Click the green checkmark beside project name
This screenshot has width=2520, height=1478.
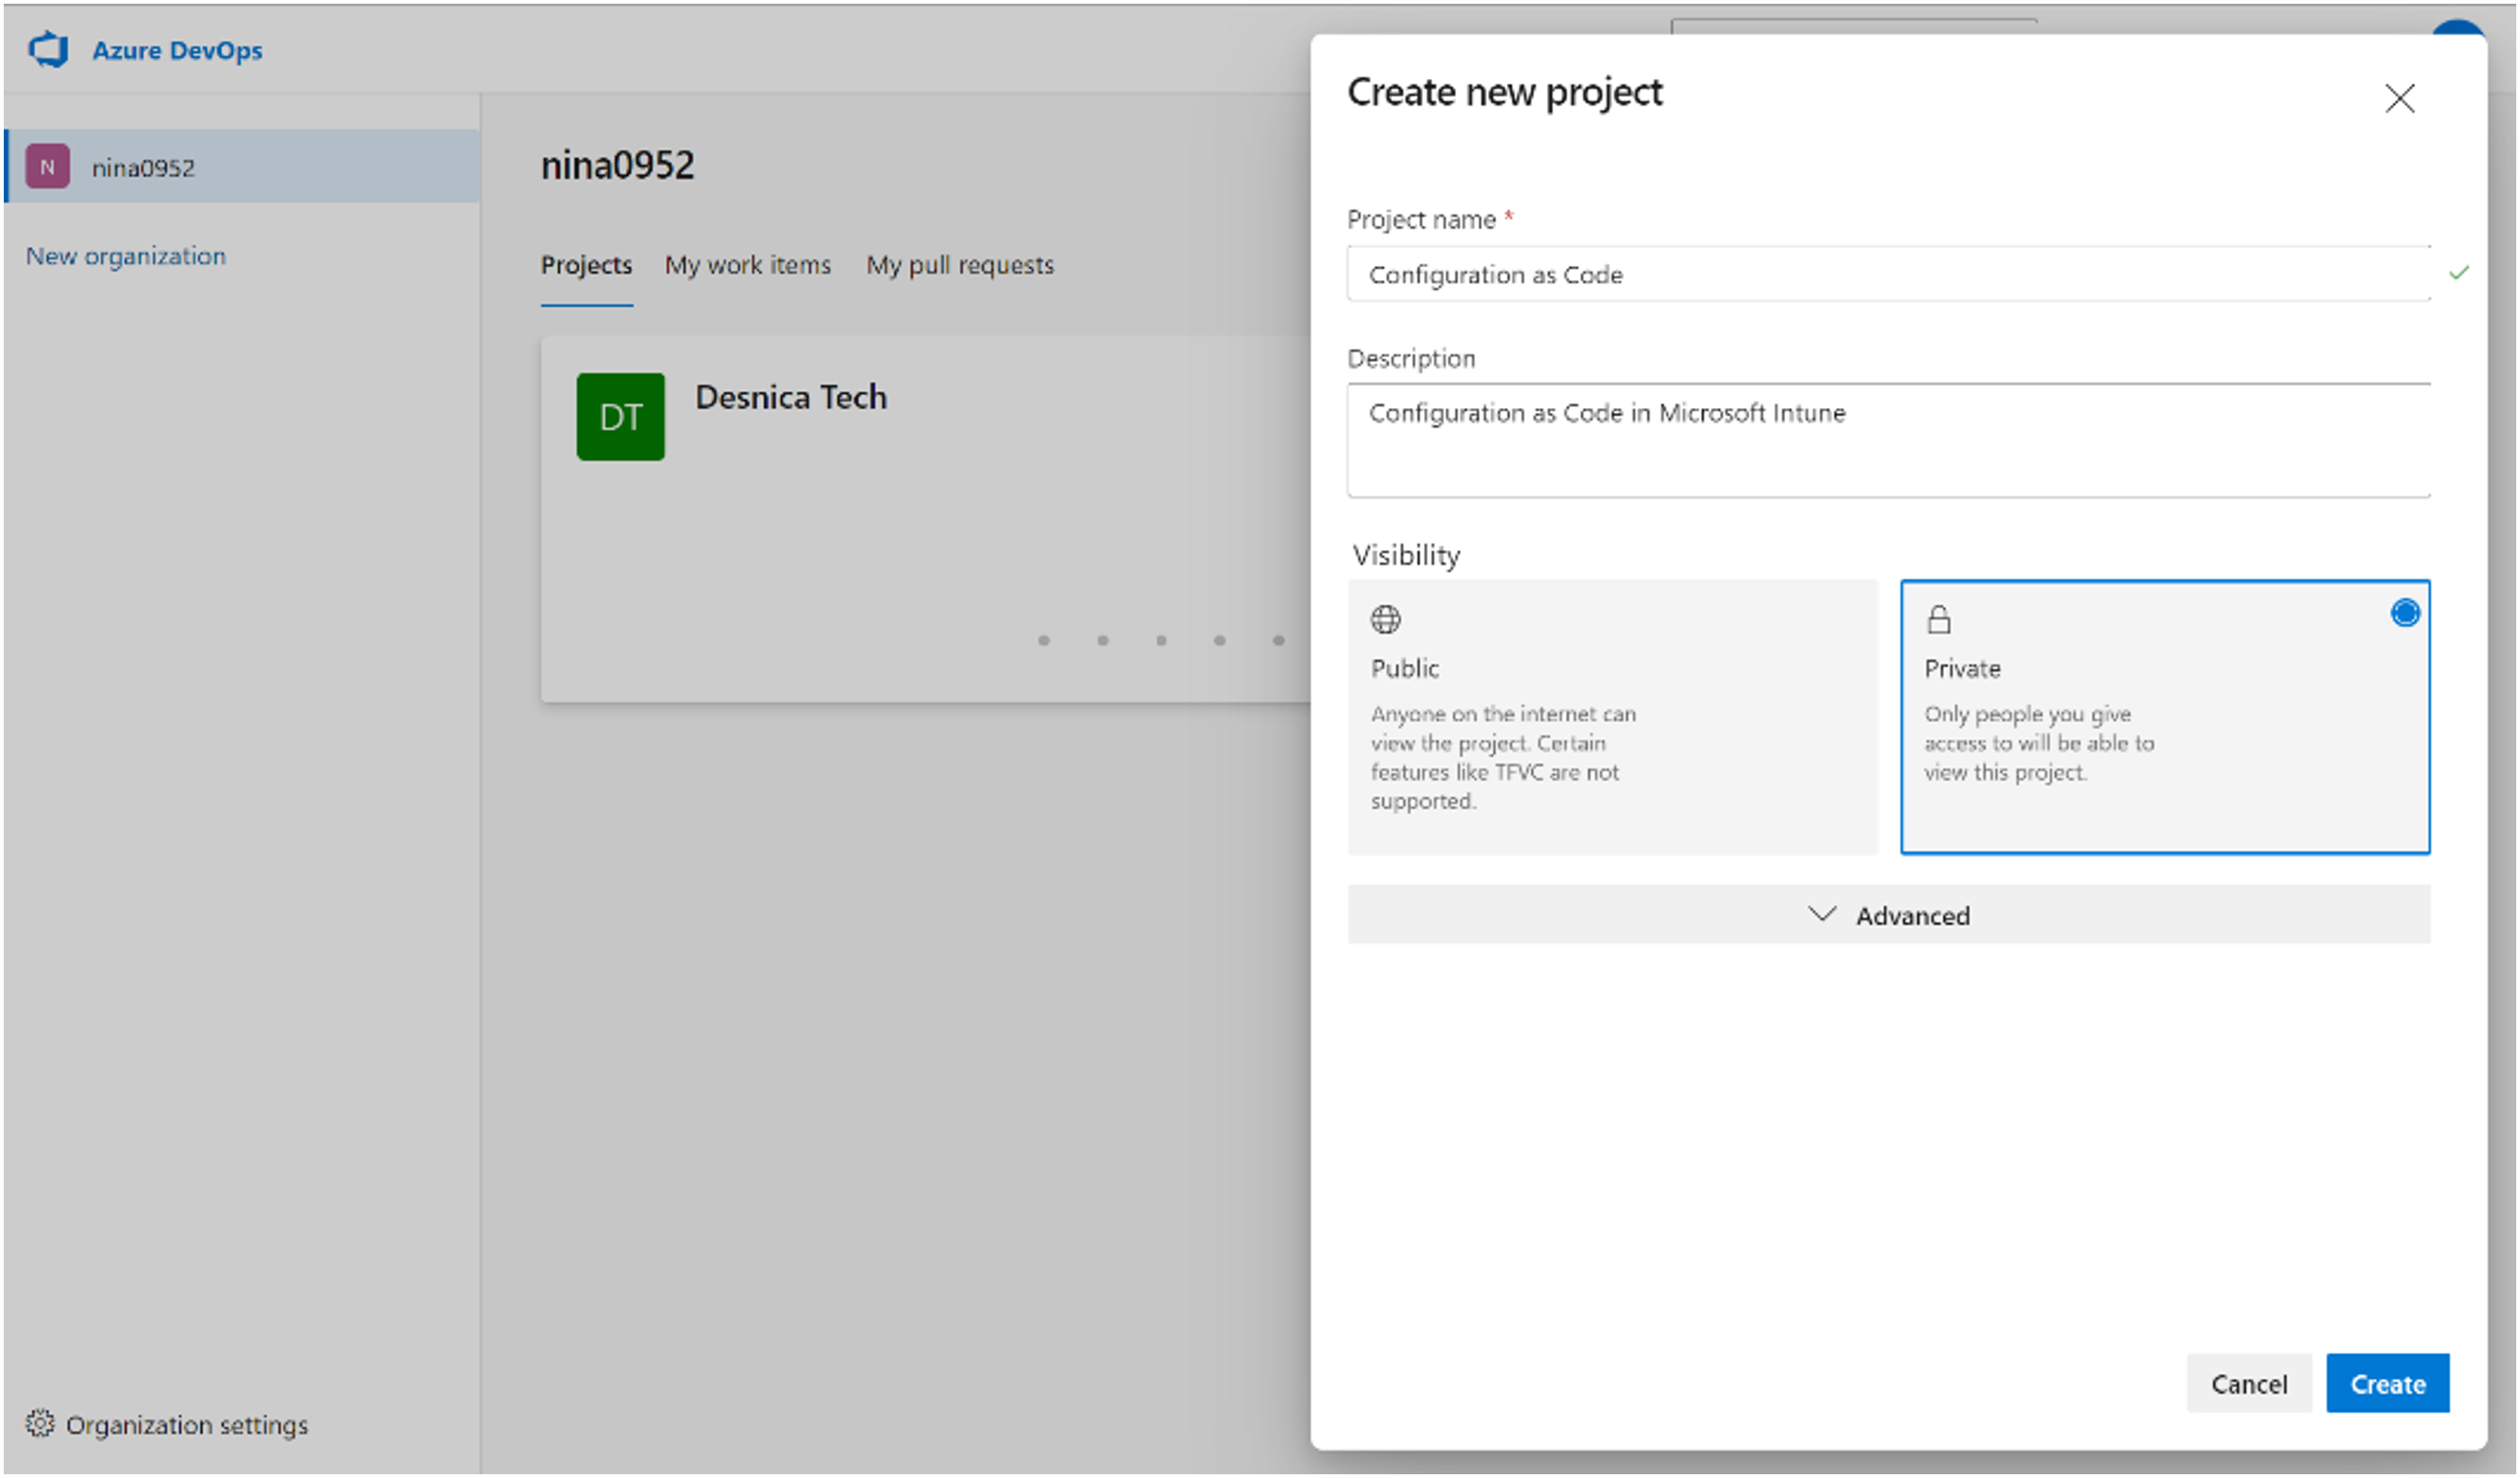point(2459,273)
